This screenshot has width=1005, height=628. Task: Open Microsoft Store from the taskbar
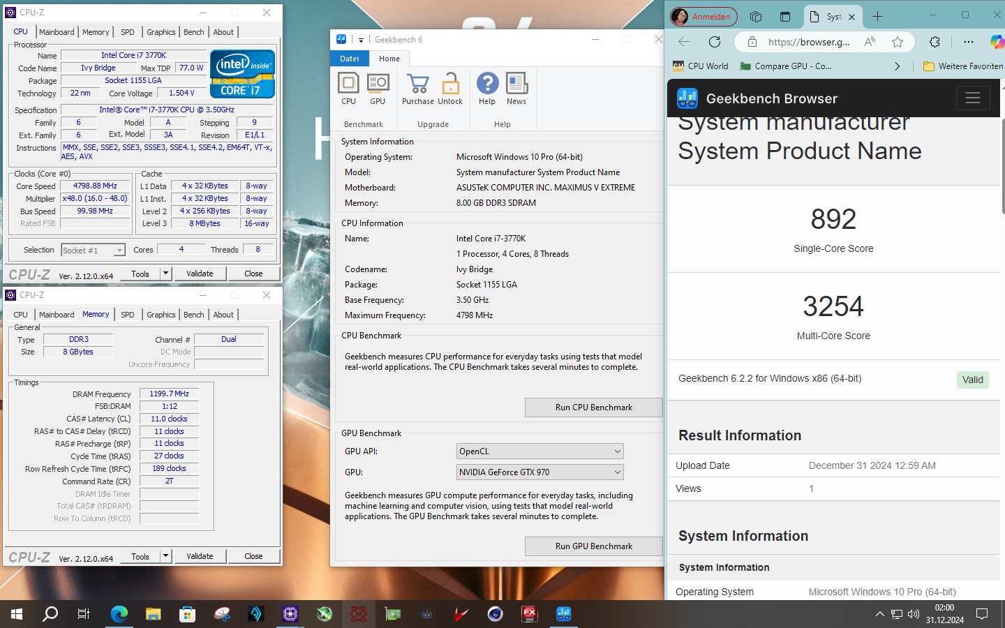(x=186, y=614)
